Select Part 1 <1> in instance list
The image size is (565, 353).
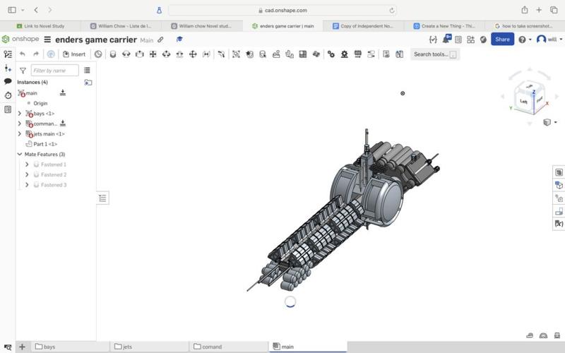(45, 144)
